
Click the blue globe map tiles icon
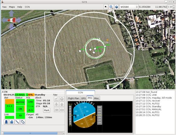click(116, 7)
